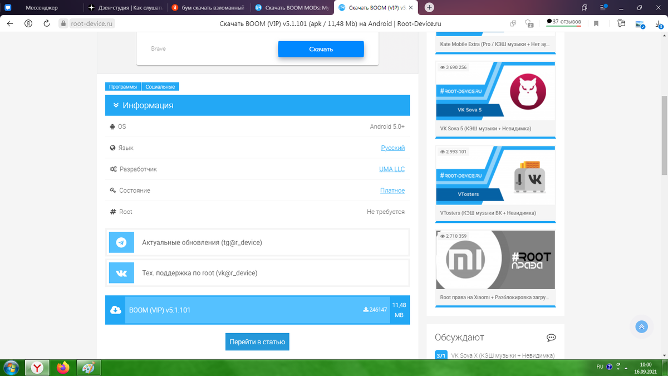Open the UMA LLC developer link

[x=392, y=169]
